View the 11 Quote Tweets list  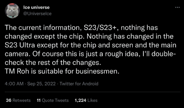pyautogui.click(x=52, y=100)
